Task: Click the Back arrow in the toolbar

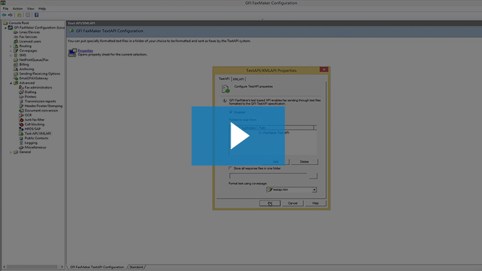Action: click(4, 15)
